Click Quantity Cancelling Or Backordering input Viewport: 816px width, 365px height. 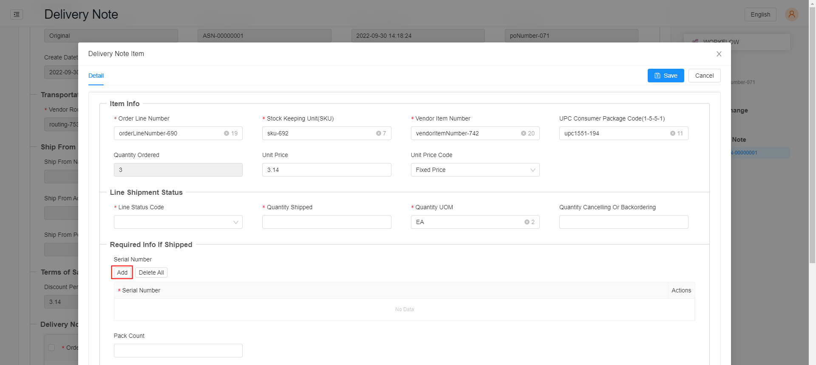coord(624,222)
